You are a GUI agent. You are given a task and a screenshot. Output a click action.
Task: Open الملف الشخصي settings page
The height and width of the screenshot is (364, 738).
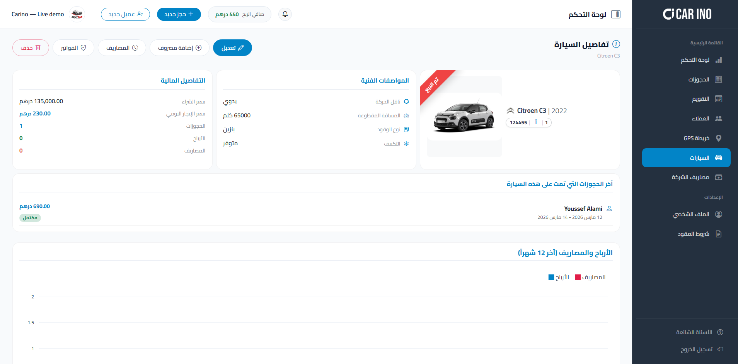tap(686, 214)
